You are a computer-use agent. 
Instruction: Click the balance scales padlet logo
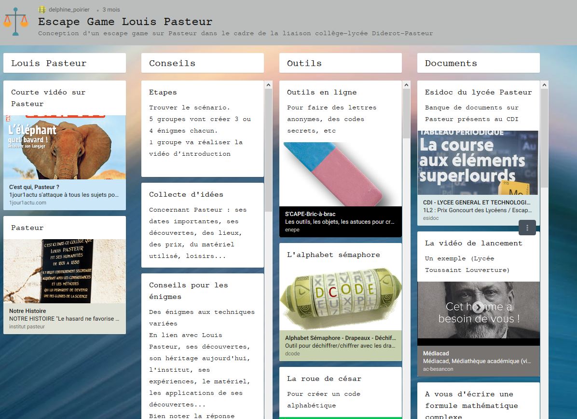pyautogui.click(x=15, y=22)
